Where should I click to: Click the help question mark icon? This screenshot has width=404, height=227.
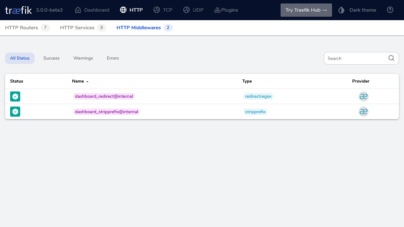click(390, 10)
